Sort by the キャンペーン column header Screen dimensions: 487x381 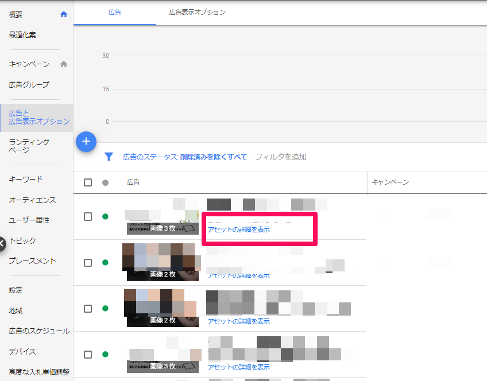(390, 182)
